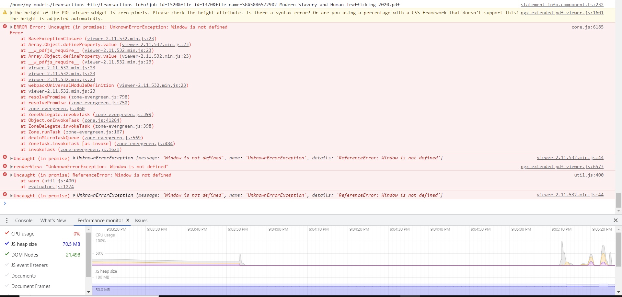The image size is (622, 297).
Task: Close the DevTools drawer with the X icon
Action: (x=615, y=220)
